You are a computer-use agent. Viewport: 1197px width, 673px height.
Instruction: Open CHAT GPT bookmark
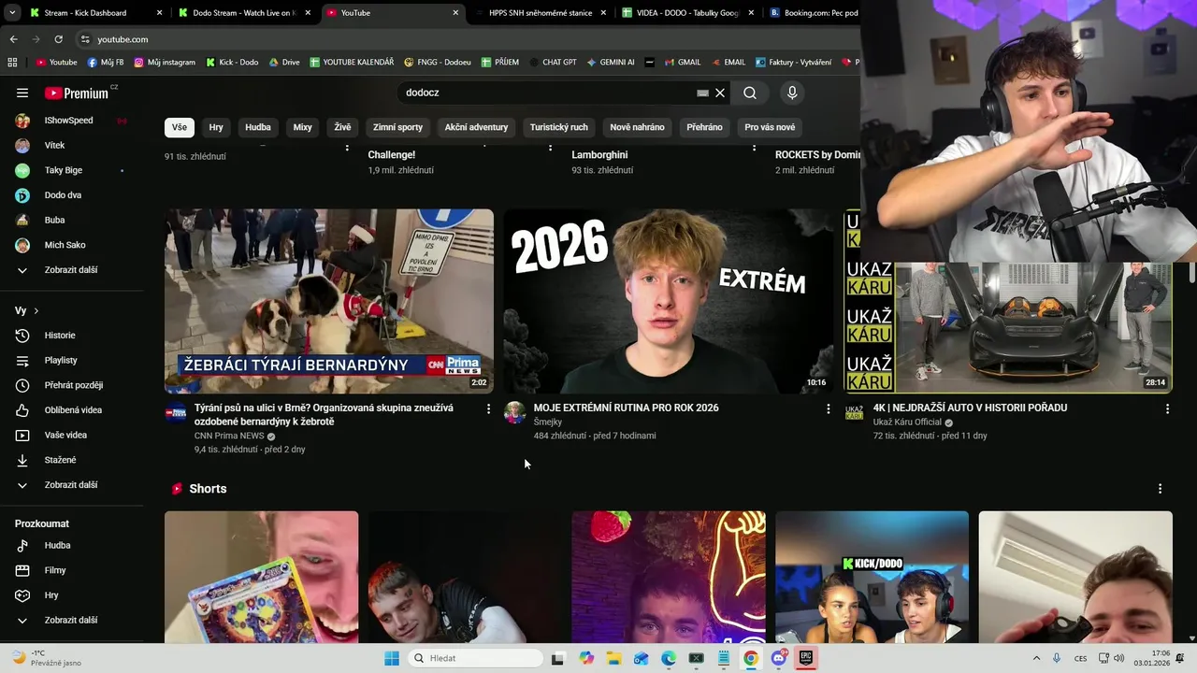(x=553, y=63)
